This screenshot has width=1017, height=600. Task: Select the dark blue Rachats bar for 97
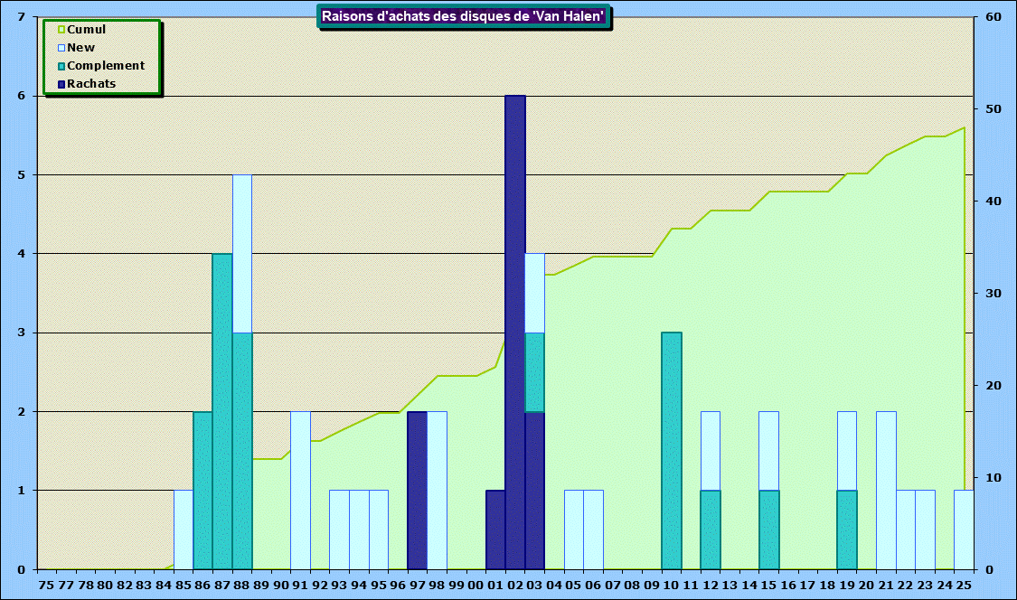pyautogui.click(x=417, y=490)
